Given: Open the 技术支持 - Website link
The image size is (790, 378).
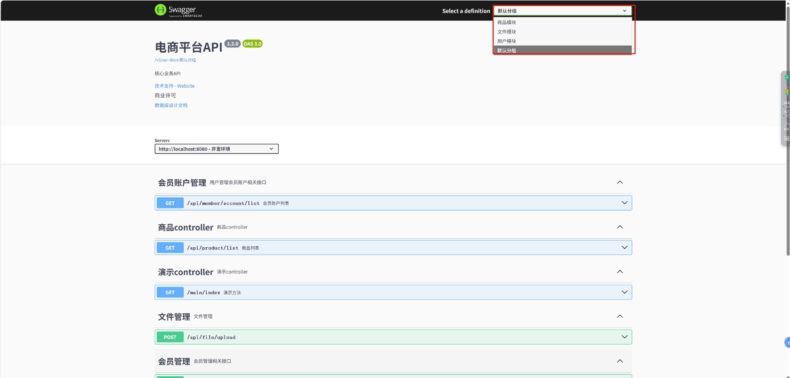Looking at the screenshot, I should [175, 86].
